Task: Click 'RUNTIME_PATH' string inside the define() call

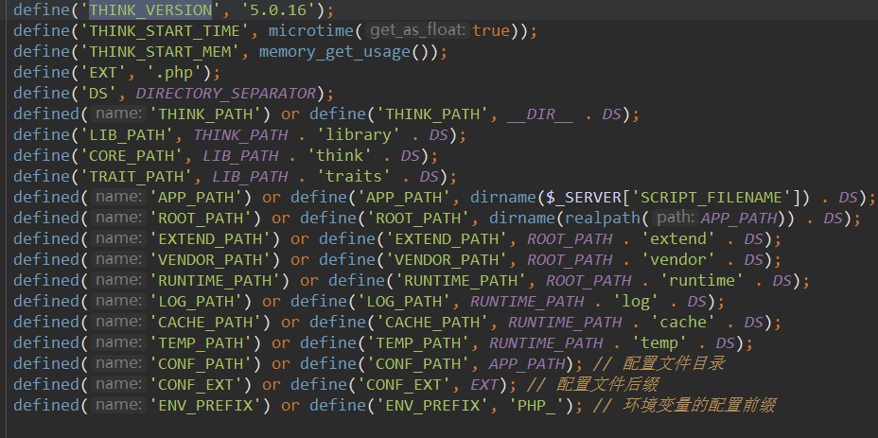Action: tap(462, 281)
